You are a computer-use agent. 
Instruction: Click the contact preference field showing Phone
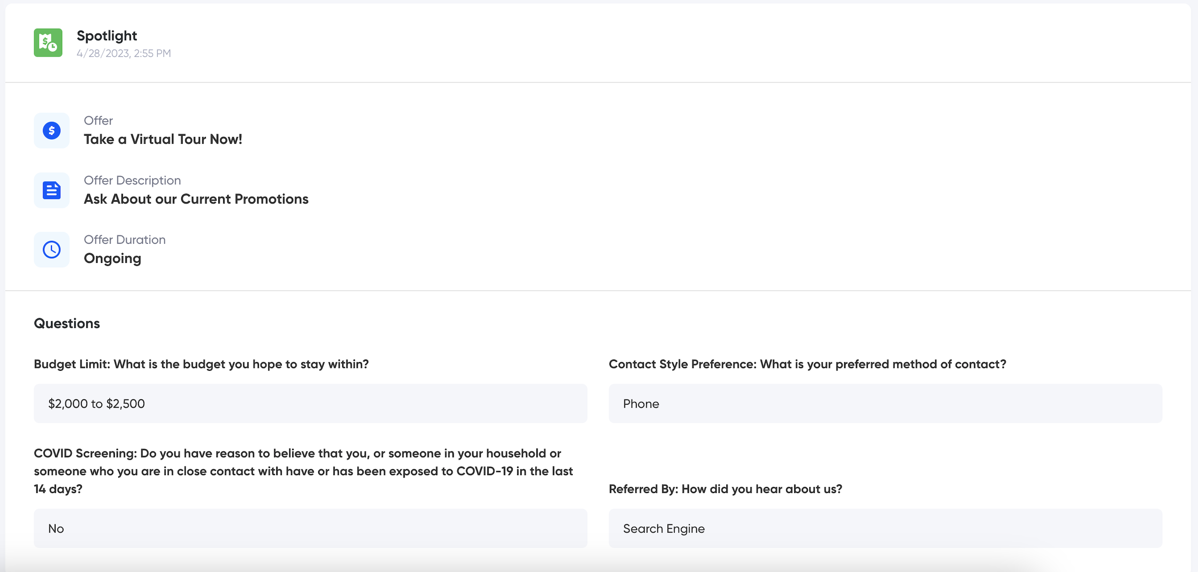pos(885,404)
